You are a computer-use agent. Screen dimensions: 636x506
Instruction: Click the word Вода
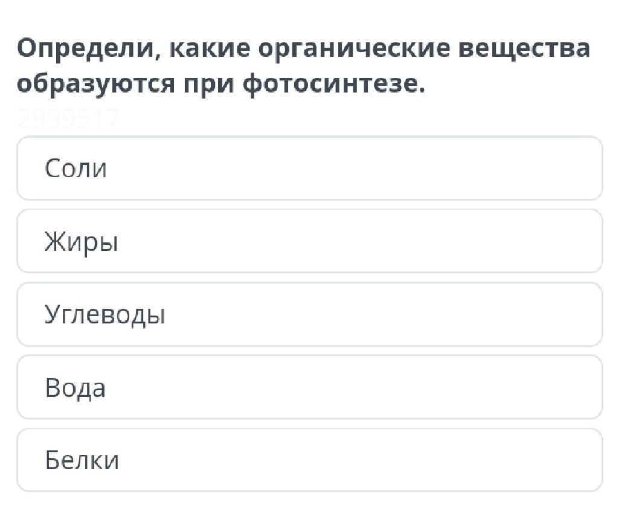pyautogui.click(x=75, y=388)
